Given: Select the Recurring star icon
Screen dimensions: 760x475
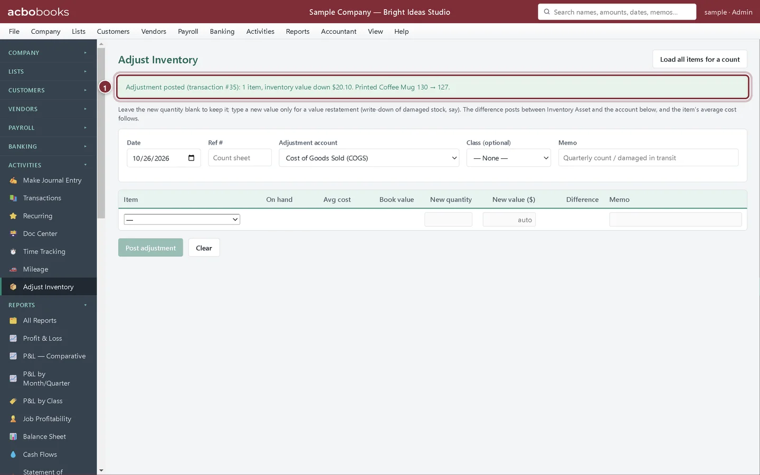Looking at the screenshot, I should point(13,216).
